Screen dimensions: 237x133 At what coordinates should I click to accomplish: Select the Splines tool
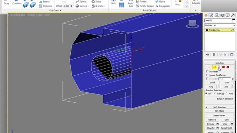(81, 1)
